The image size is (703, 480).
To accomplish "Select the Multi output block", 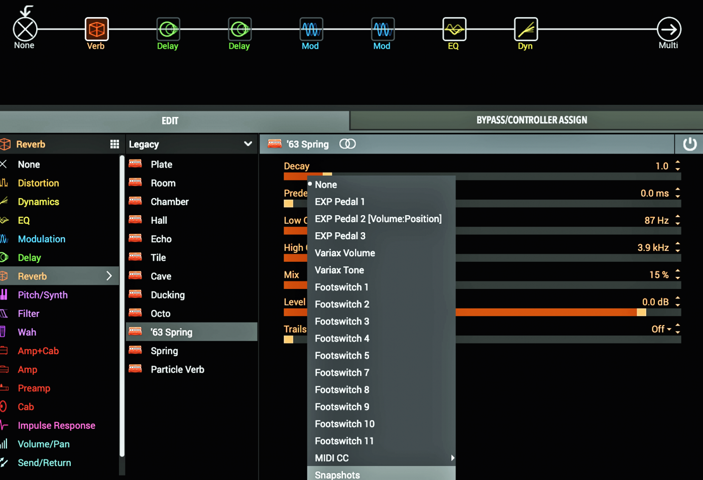I will pos(669,29).
